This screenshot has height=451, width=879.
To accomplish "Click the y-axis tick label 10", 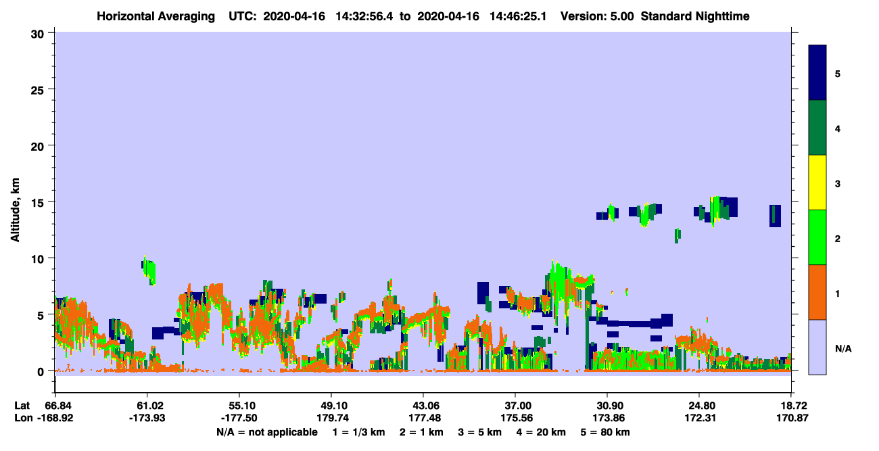I will point(38,258).
